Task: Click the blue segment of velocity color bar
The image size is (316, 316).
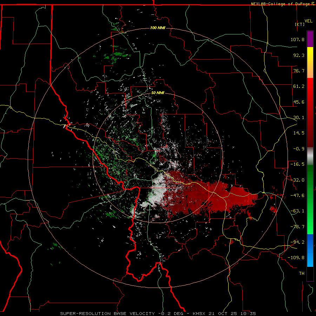Action: [310, 250]
